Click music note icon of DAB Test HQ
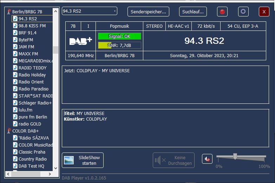Image resolution: width=275 pixels, height=183 pixels. 15,166
